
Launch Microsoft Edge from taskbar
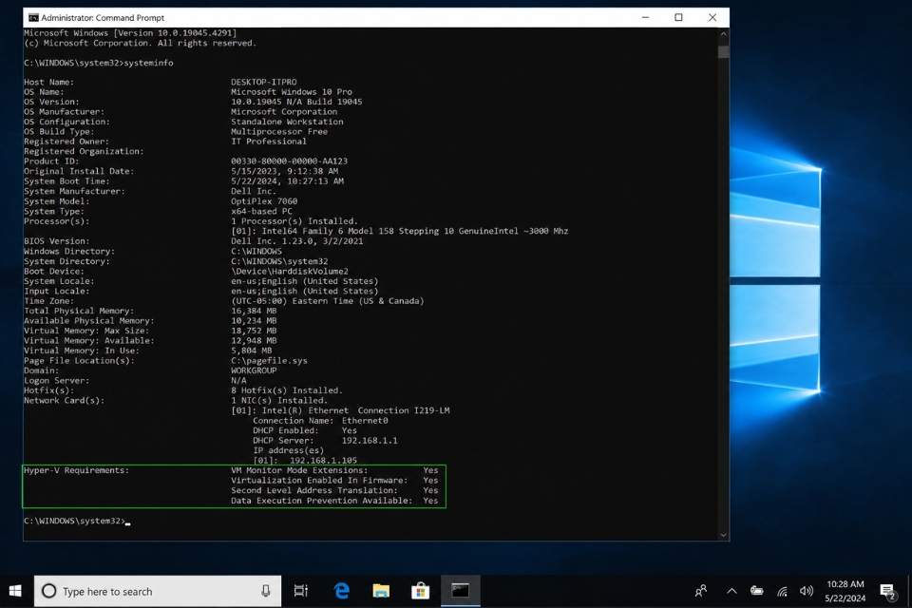tap(341, 591)
